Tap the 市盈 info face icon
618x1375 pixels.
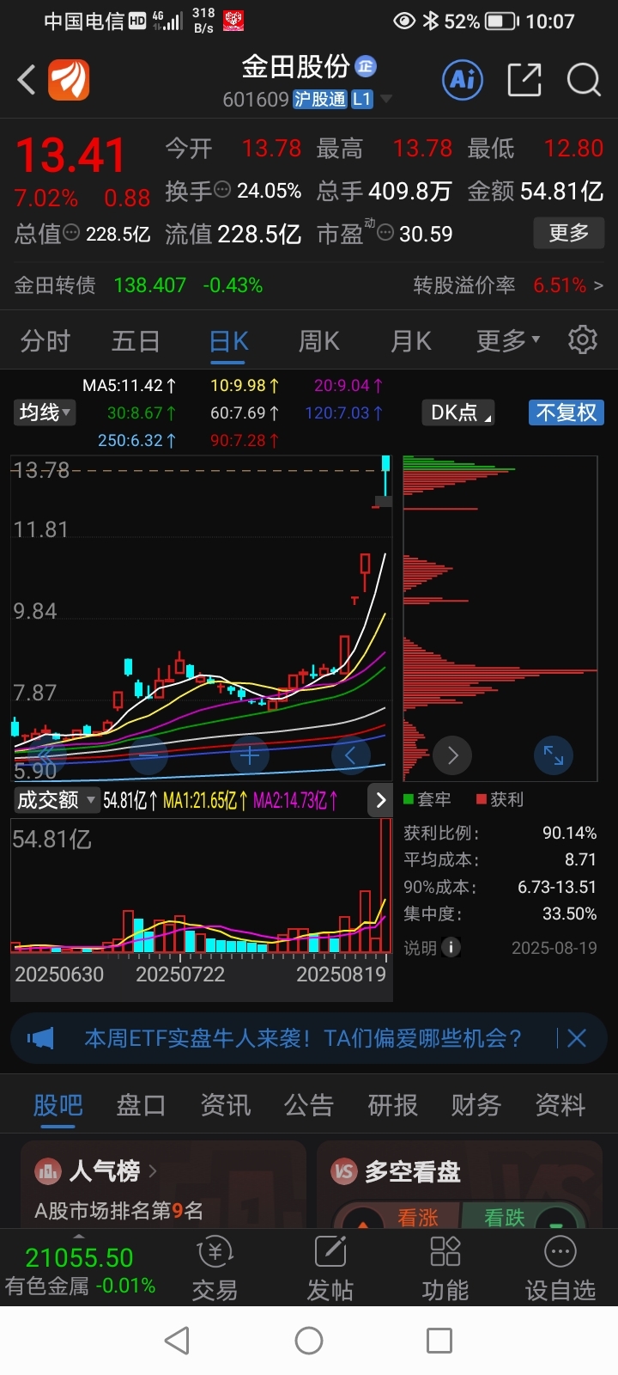pos(386,232)
